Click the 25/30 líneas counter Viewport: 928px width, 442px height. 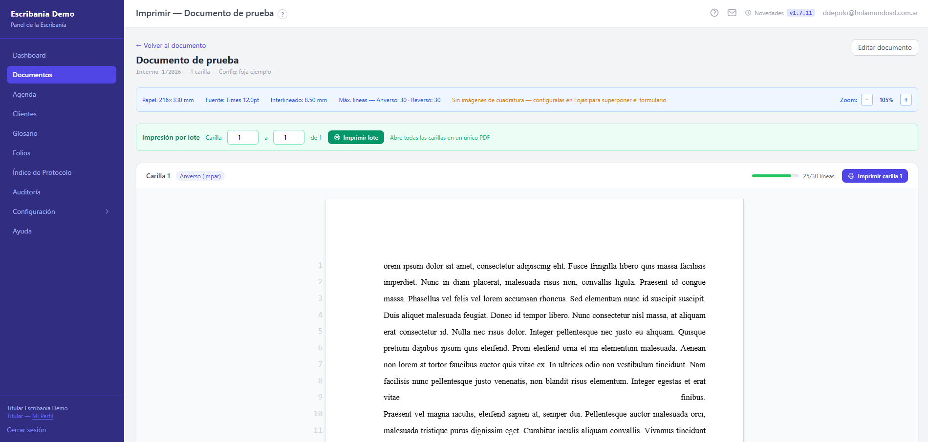click(819, 176)
